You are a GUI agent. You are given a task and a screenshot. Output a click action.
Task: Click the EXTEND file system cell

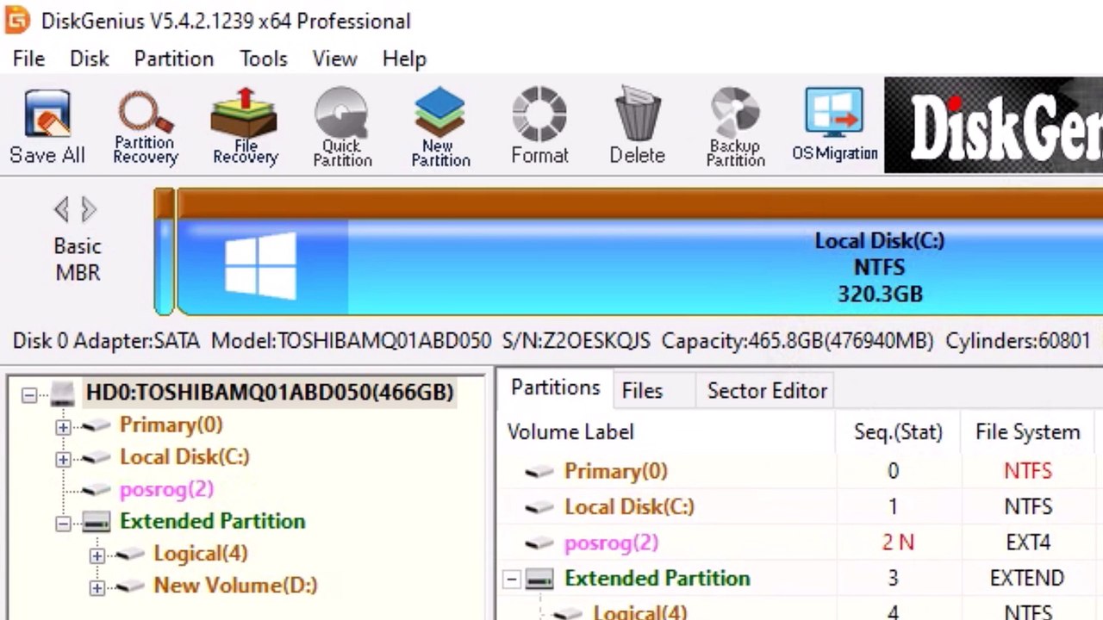[1027, 578]
